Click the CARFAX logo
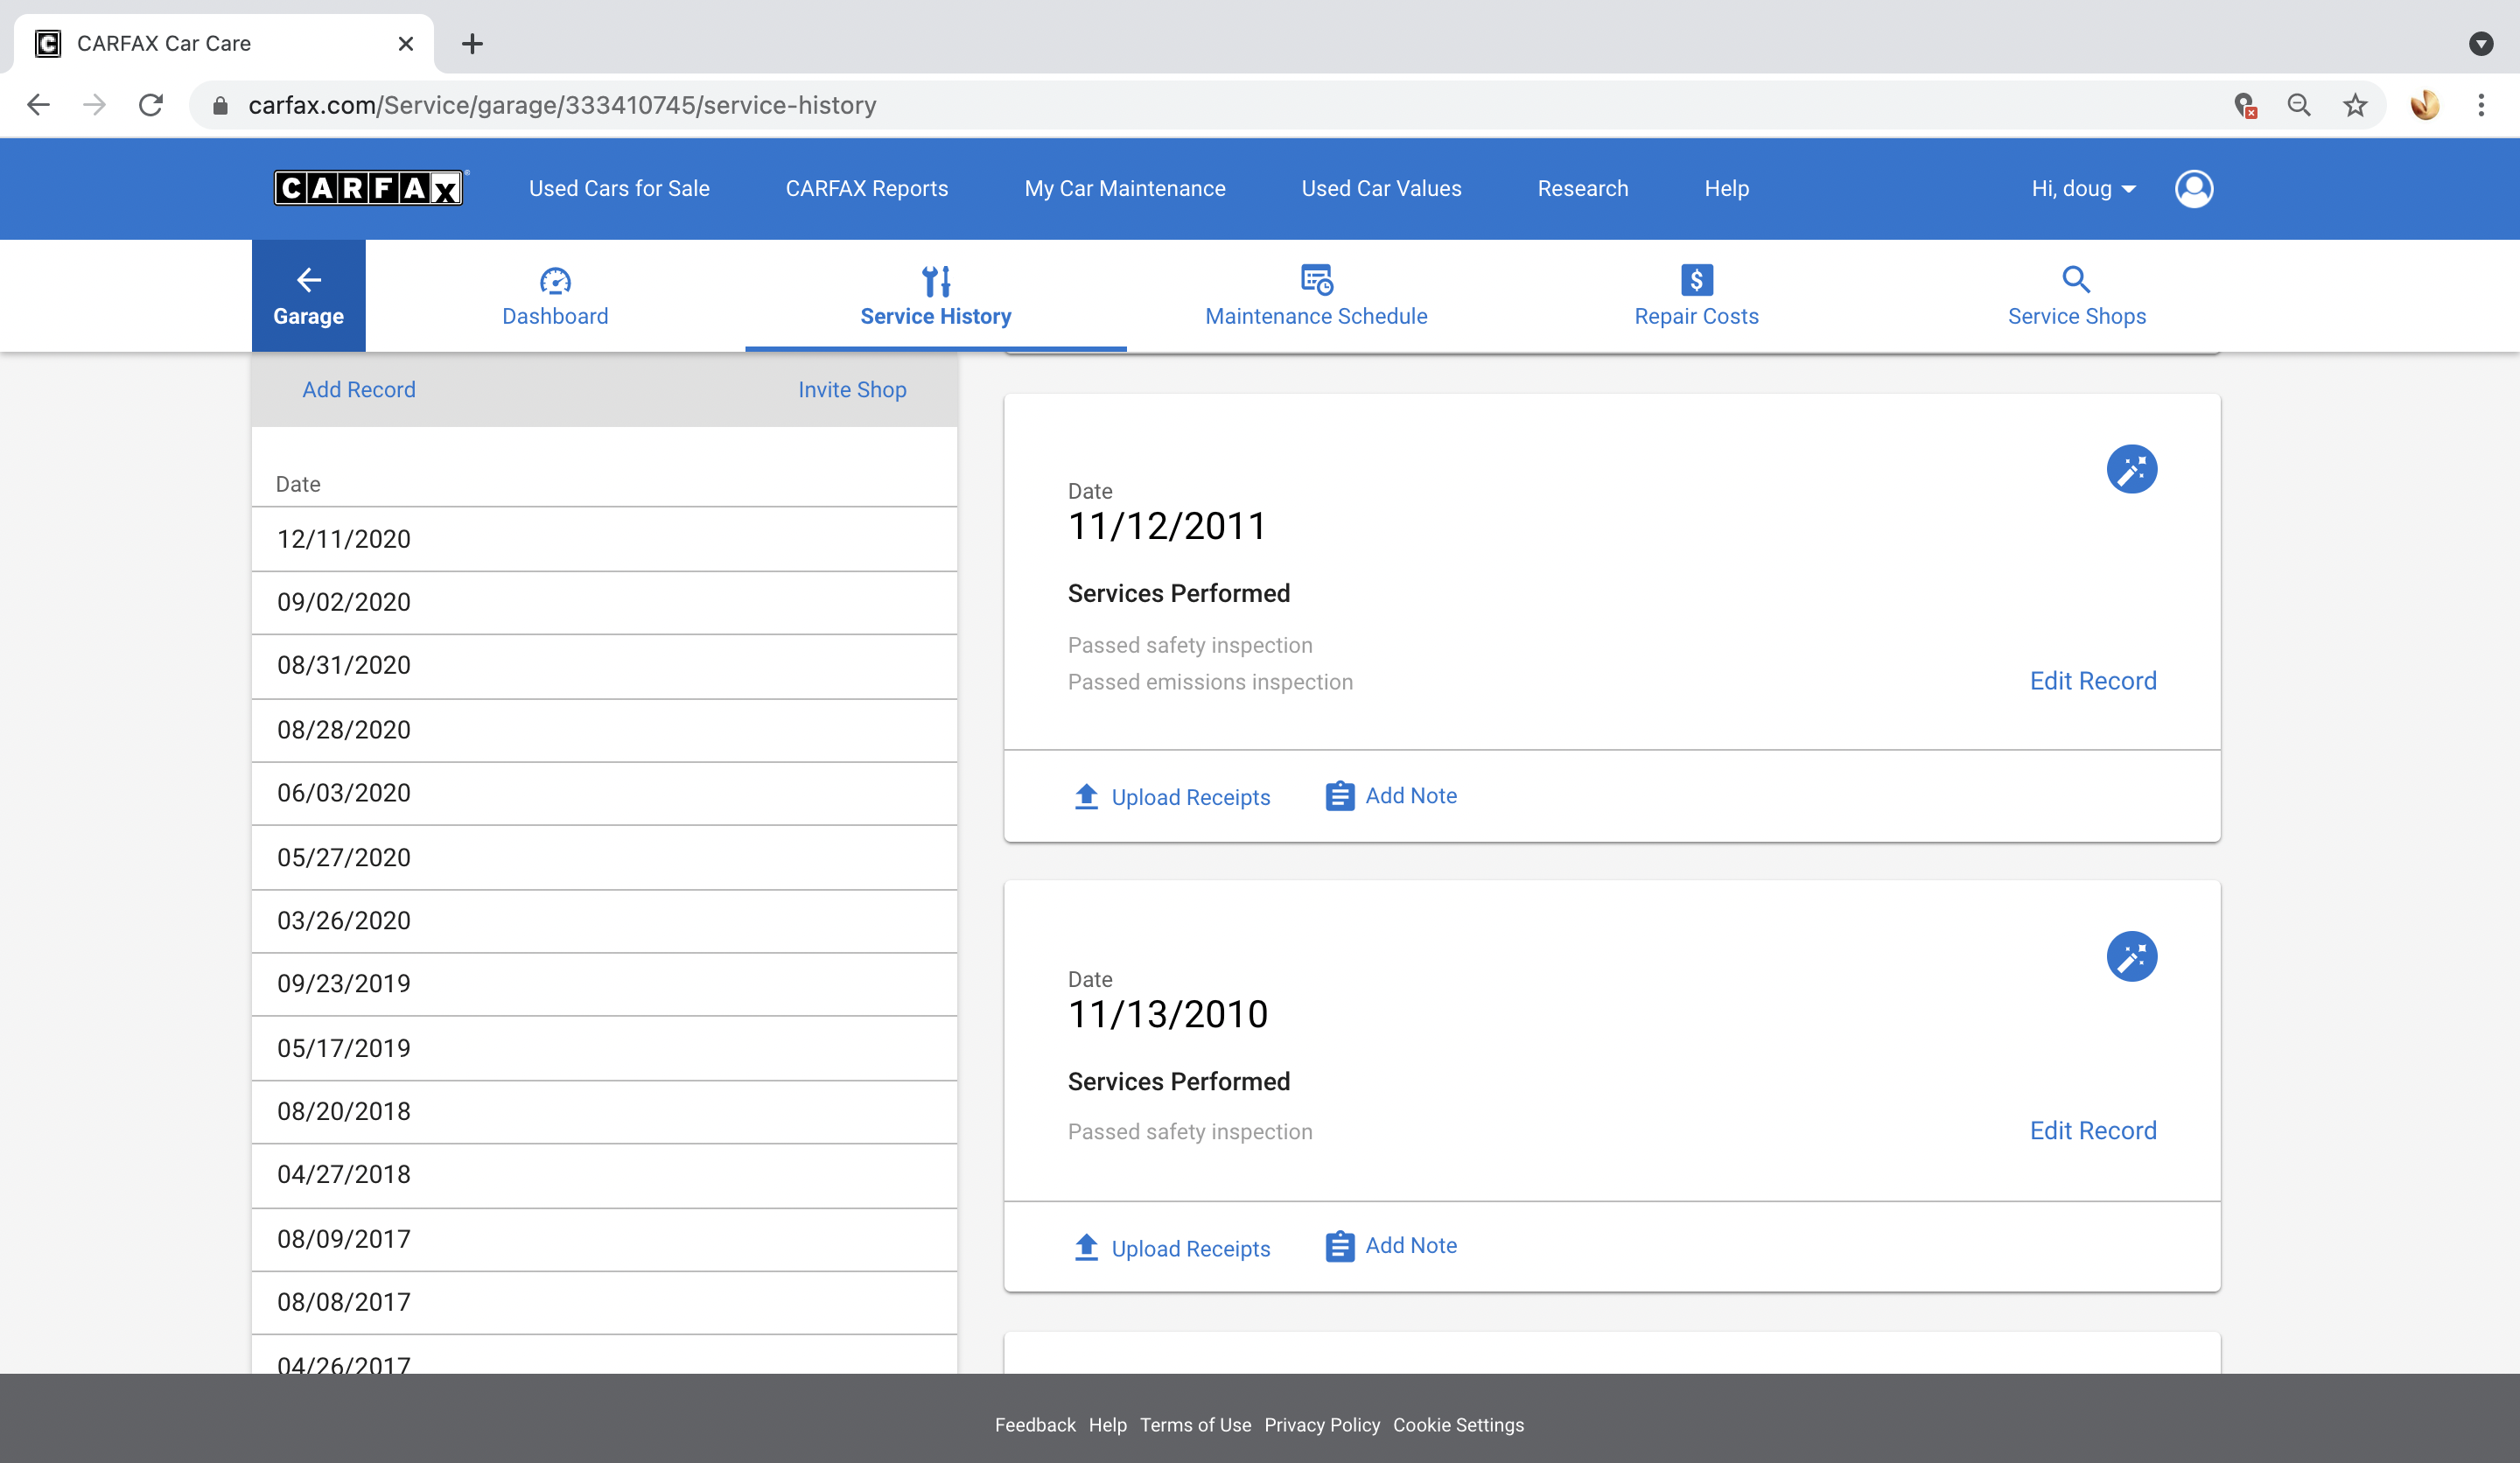 point(368,188)
